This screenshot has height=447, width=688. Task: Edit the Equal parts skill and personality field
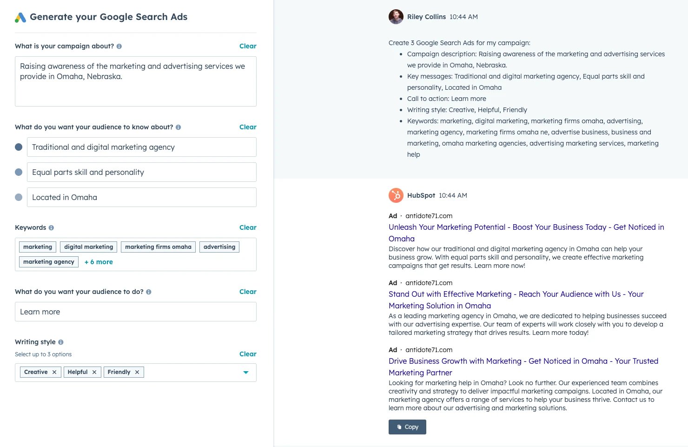tap(142, 172)
